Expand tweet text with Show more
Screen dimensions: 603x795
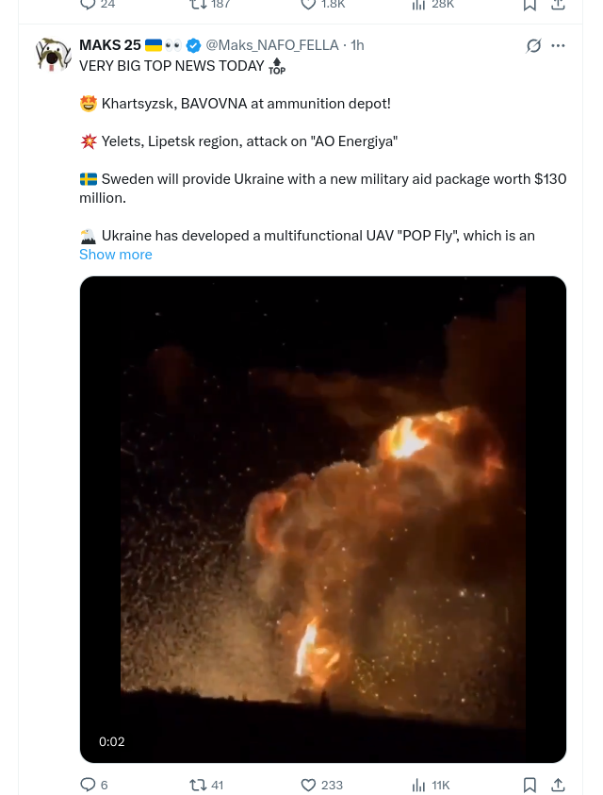pyautogui.click(x=116, y=255)
